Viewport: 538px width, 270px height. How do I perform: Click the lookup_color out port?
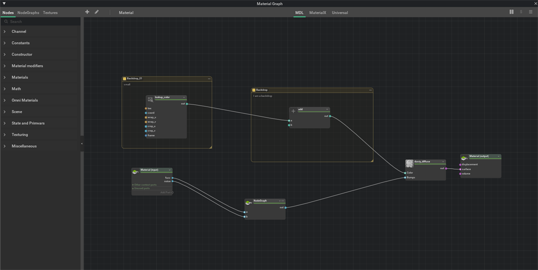[187, 104]
